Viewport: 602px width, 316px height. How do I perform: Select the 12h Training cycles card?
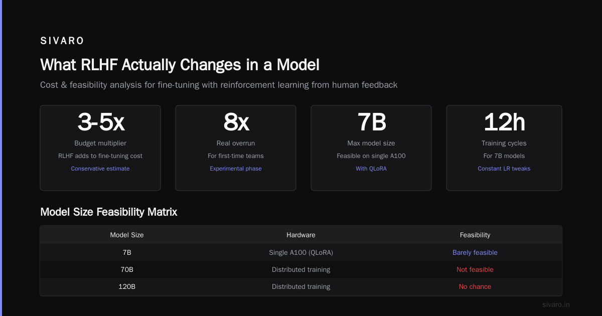click(x=504, y=148)
